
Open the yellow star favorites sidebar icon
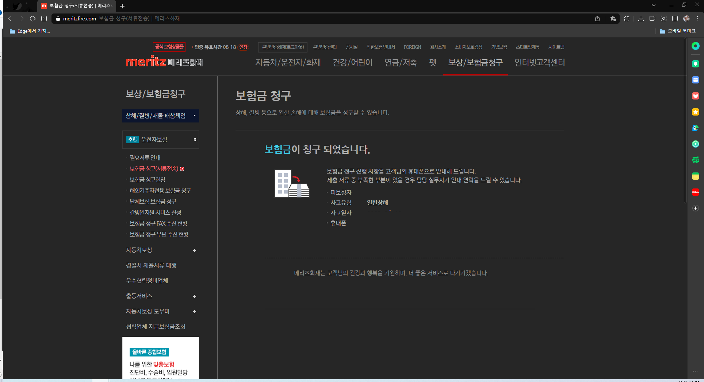[x=696, y=112]
